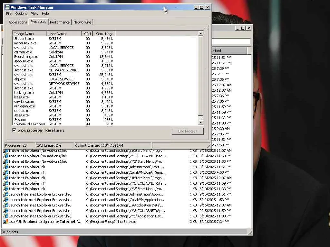The width and height of the screenshot is (330, 247).
Task: Click the Modified column header in Everything window
Action: [x=229, y=51]
